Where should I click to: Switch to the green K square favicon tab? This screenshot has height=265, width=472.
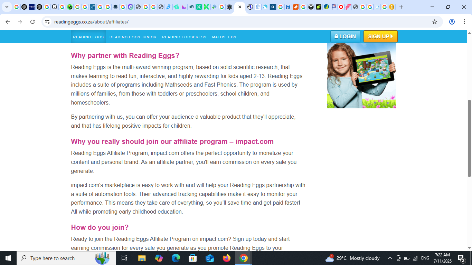pos(199,7)
